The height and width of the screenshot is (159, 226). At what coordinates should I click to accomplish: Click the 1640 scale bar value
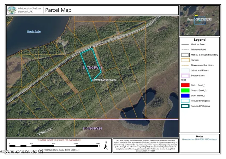tap(98, 143)
